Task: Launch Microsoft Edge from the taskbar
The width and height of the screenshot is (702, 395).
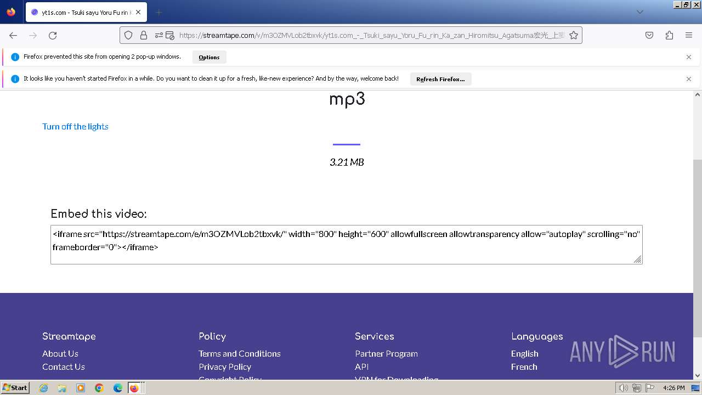Action: (x=118, y=388)
